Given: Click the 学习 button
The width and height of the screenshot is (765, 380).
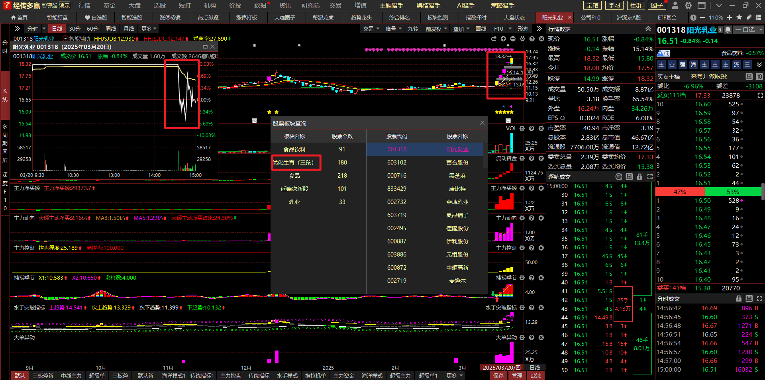Looking at the screenshot, I should tap(614, 6).
